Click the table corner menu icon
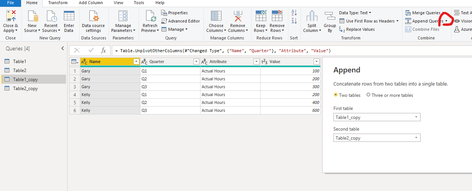This screenshot has width=472, height=191. click(x=75, y=62)
